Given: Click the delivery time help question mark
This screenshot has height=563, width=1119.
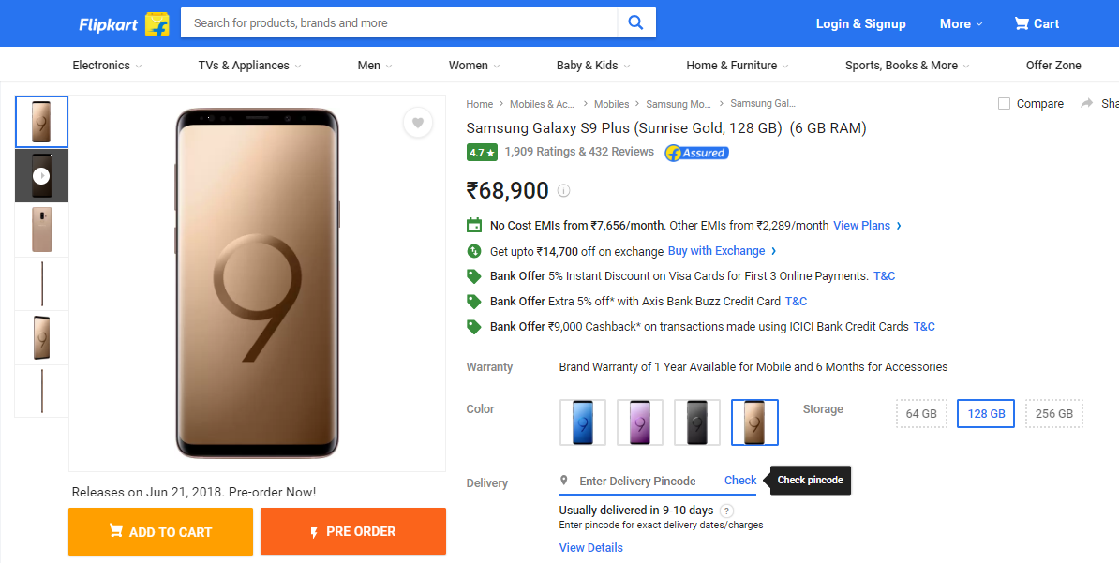Looking at the screenshot, I should 726,511.
